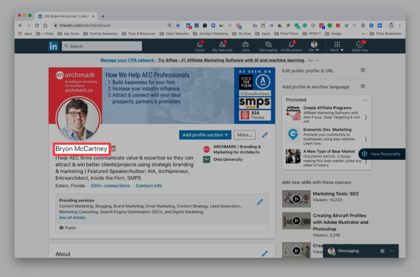The width and height of the screenshot is (420, 277).
Task: Open Training Resources bookmark folder
Action: click(x=100, y=34)
